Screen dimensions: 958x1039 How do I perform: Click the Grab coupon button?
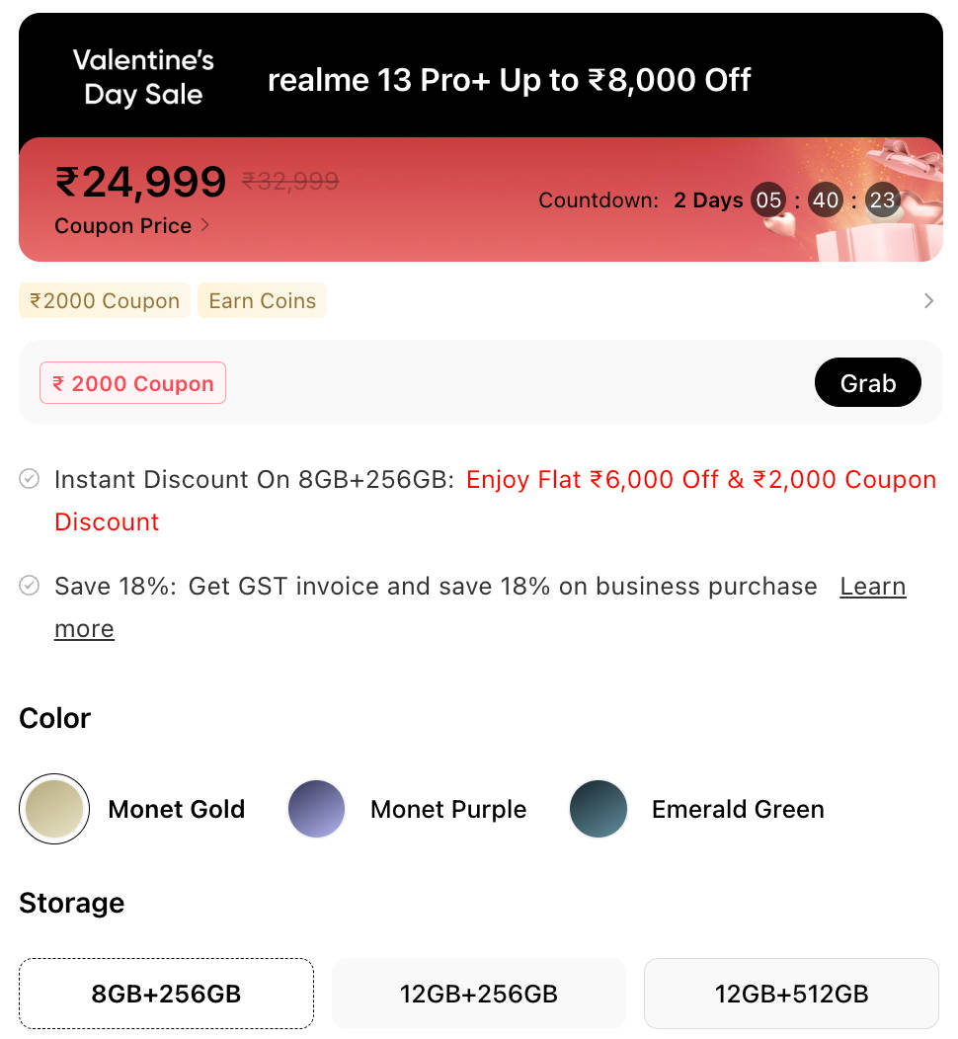[867, 383]
